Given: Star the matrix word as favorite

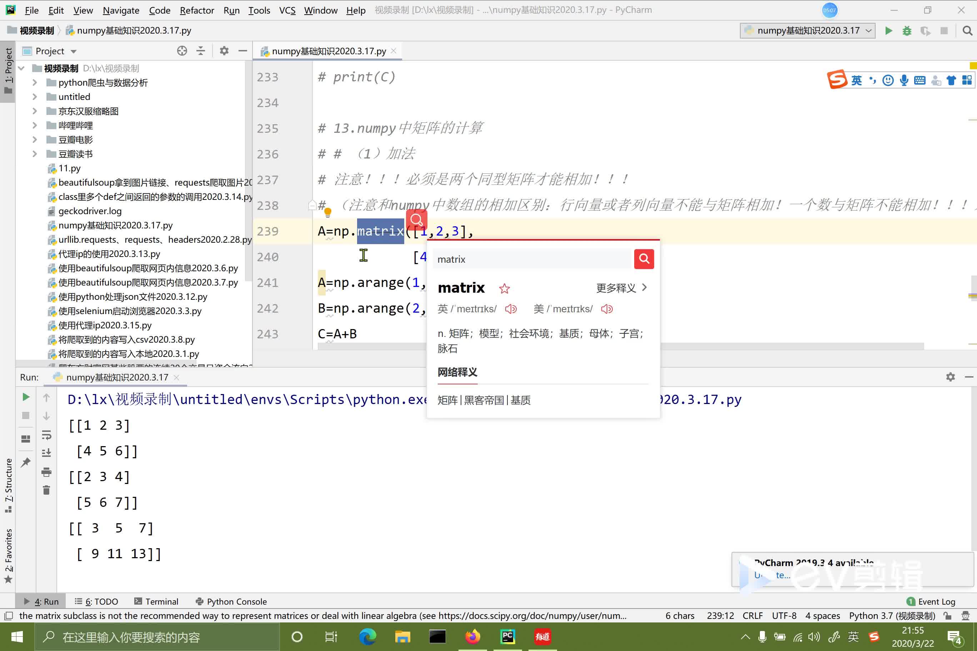Looking at the screenshot, I should coord(504,288).
